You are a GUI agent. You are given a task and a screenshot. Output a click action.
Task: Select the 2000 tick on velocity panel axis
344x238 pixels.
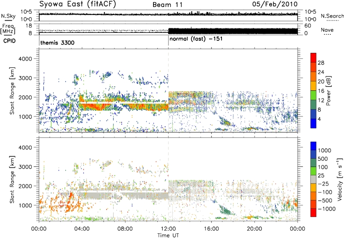point(25,186)
